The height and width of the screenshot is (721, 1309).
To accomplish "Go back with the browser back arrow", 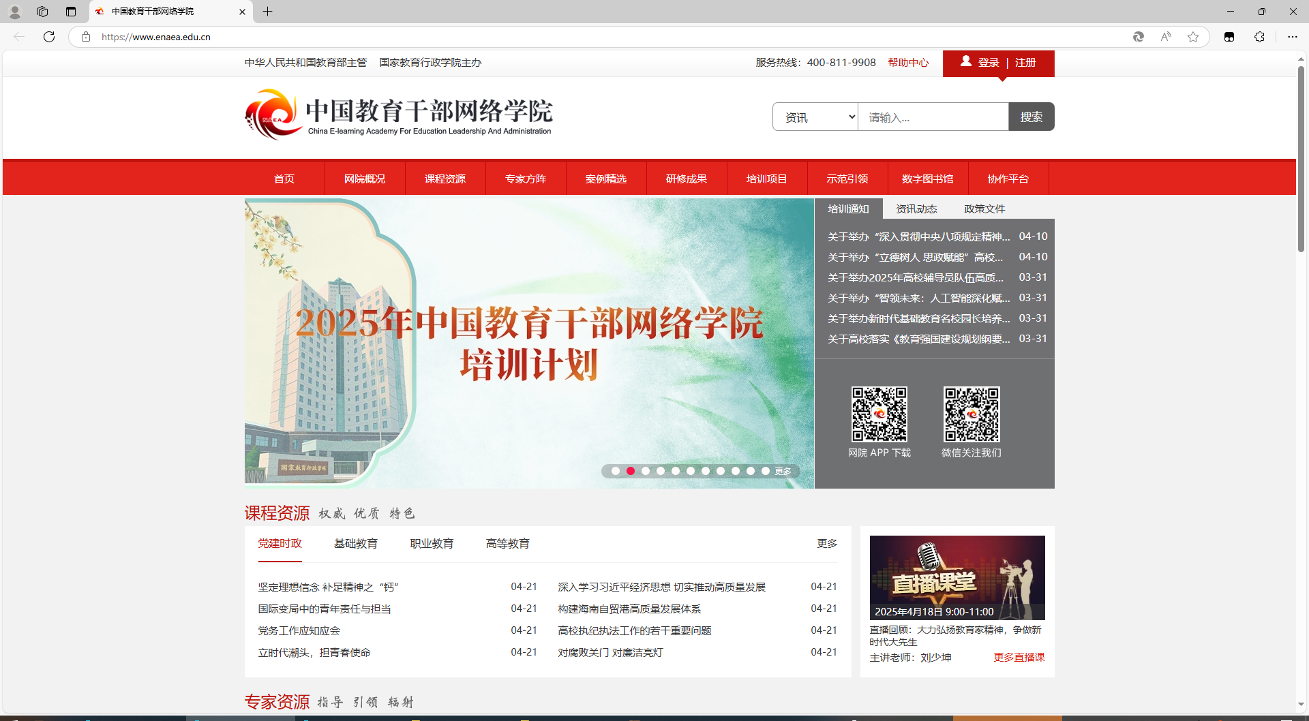I will point(19,37).
